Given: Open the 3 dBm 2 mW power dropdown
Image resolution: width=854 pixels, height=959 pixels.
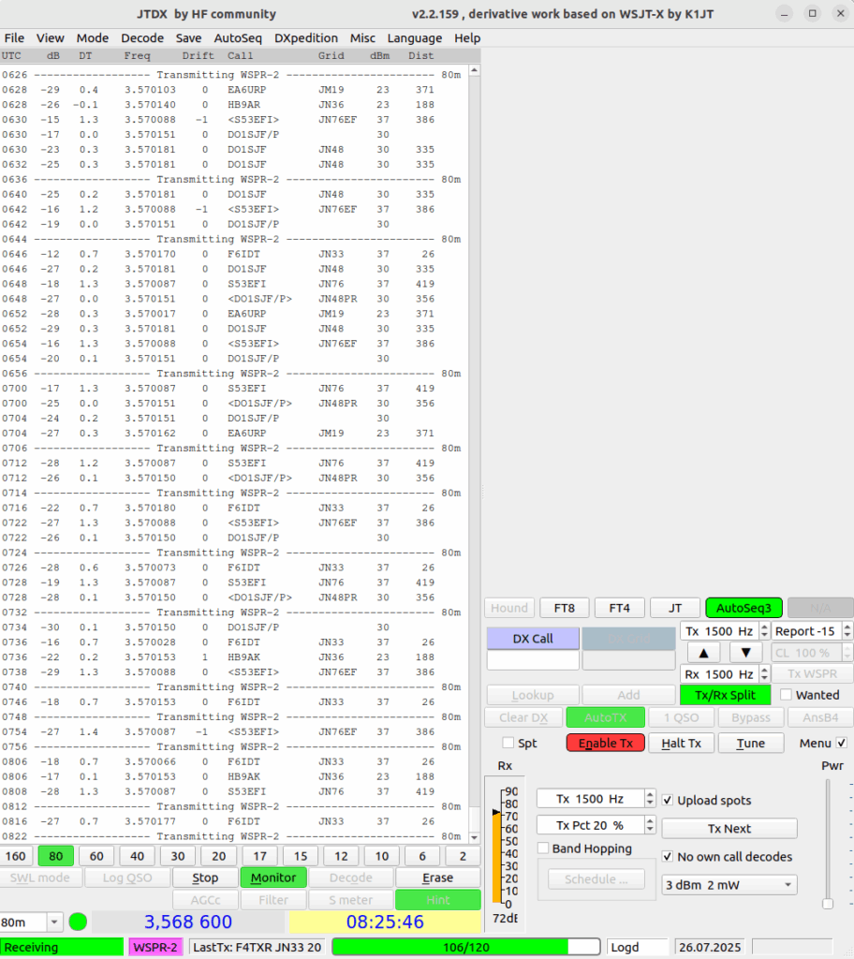Looking at the screenshot, I should pyautogui.click(x=729, y=885).
